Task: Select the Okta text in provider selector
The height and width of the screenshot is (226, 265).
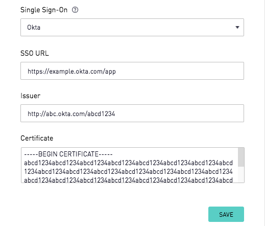Action: (34, 27)
